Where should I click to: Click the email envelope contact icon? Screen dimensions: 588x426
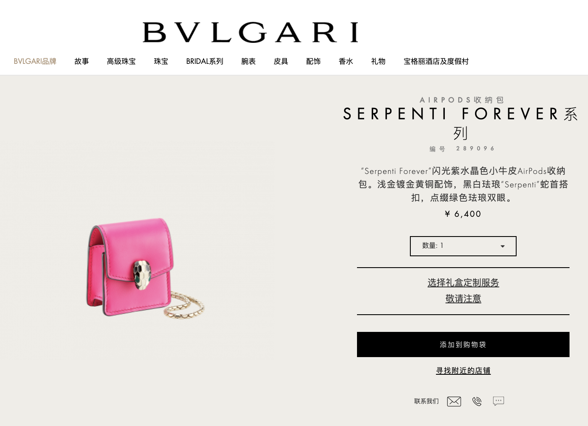coord(454,401)
